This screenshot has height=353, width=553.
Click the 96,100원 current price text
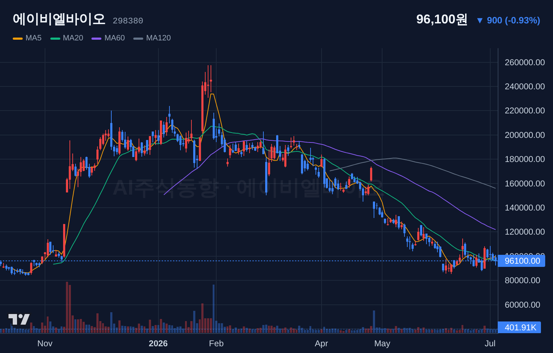click(442, 19)
